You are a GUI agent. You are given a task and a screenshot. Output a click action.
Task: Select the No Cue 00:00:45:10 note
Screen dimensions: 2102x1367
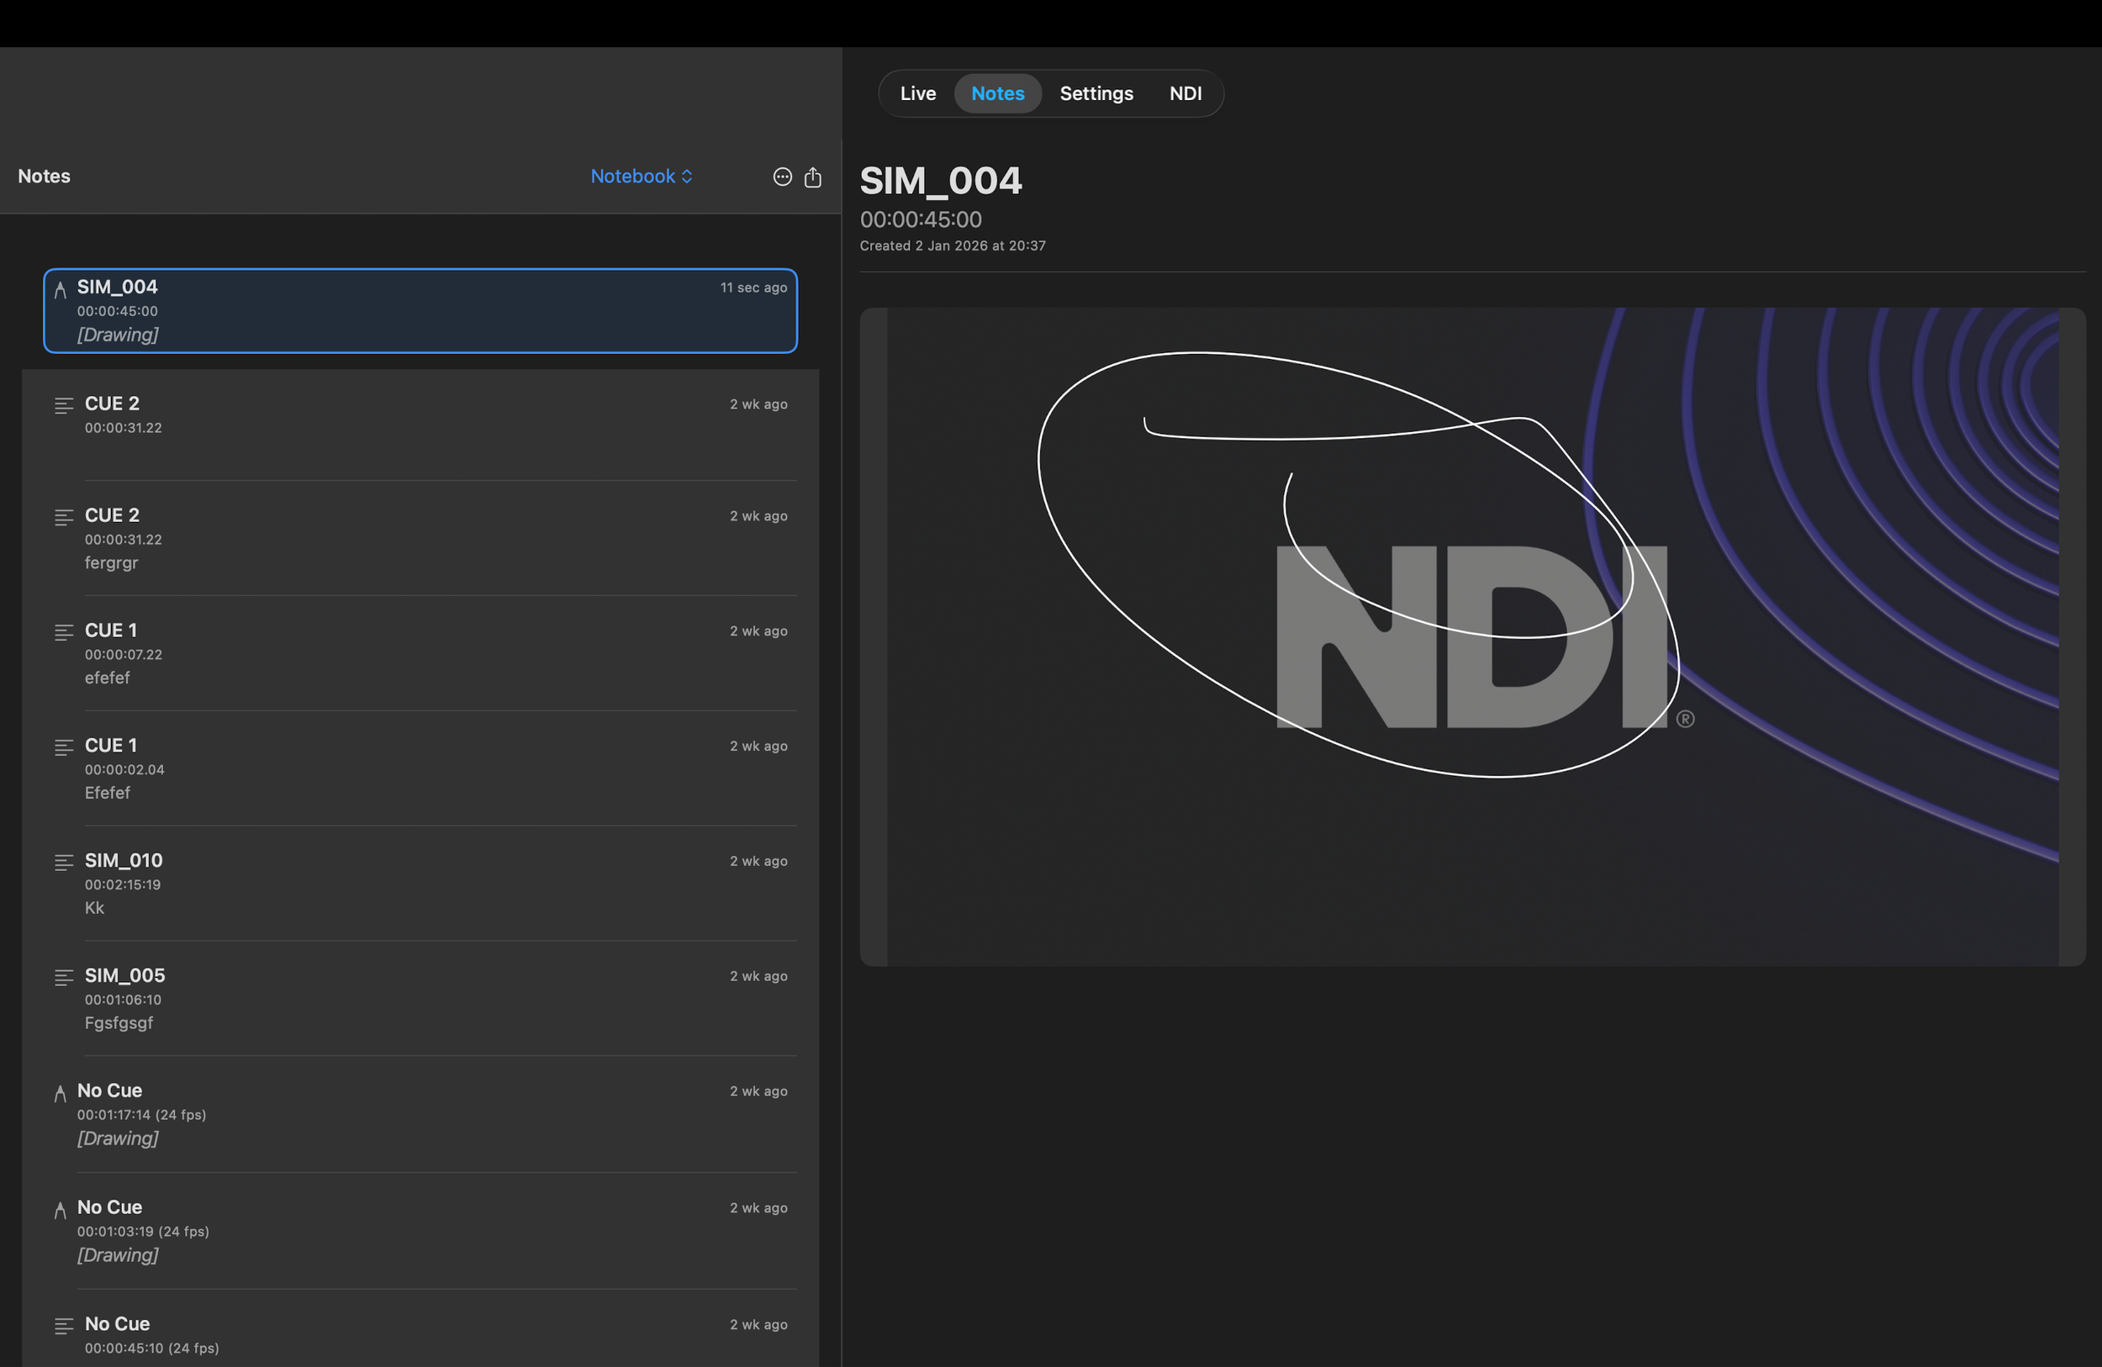pos(420,1334)
